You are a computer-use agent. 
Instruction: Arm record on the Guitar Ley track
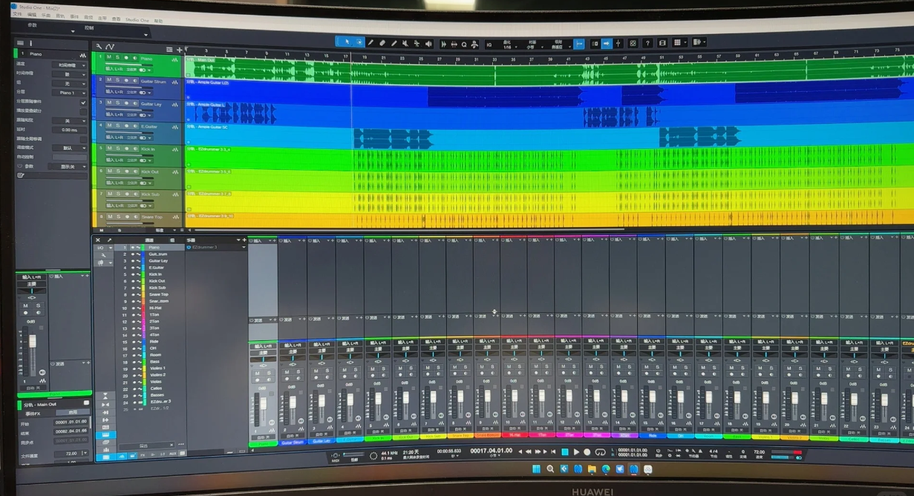click(x=126, y=103)
